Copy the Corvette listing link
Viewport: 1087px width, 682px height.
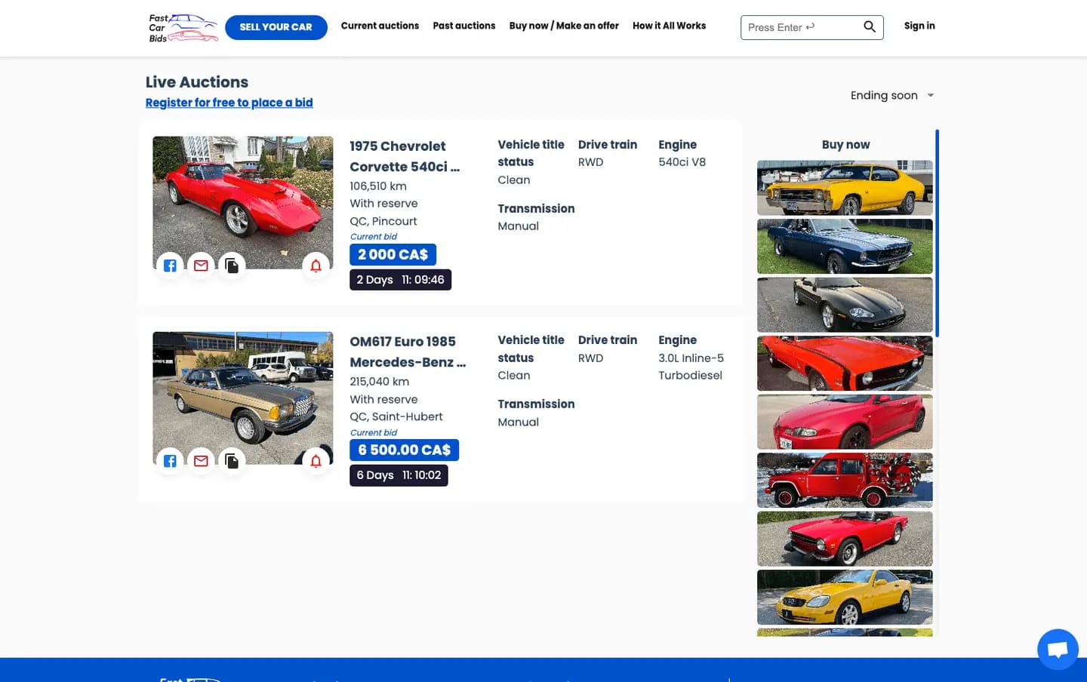232,266
